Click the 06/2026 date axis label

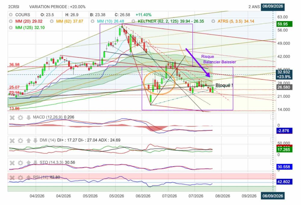pos(143,196)
